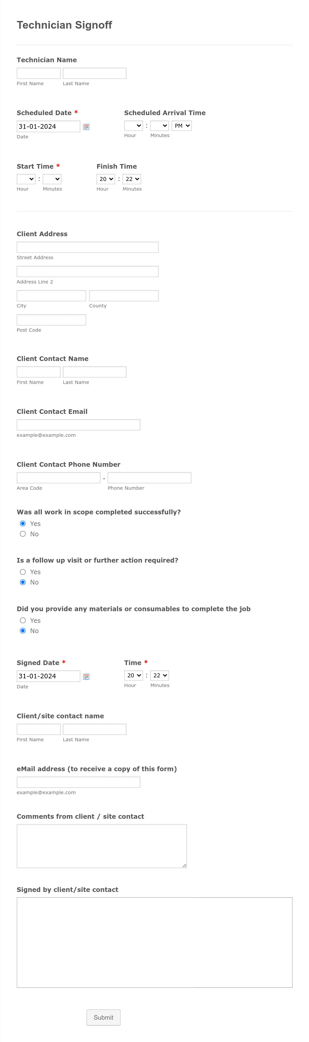
Task: Open the AM/PM dropdown showing PM
Action: tap(182, 126)
